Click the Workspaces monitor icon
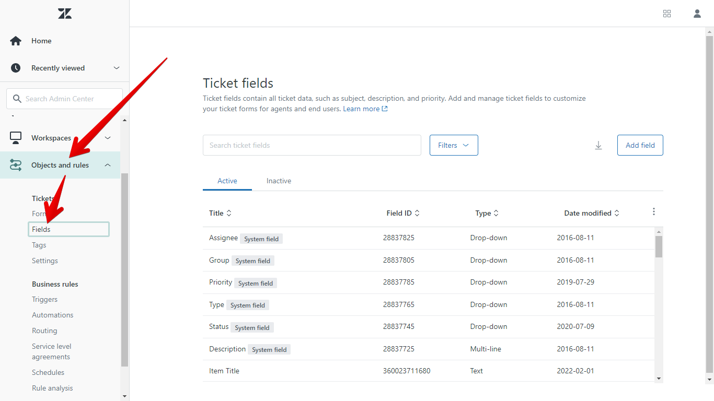The width and height of the screenshot is (714, 401). pyautogui.click(x=16, y=138)
